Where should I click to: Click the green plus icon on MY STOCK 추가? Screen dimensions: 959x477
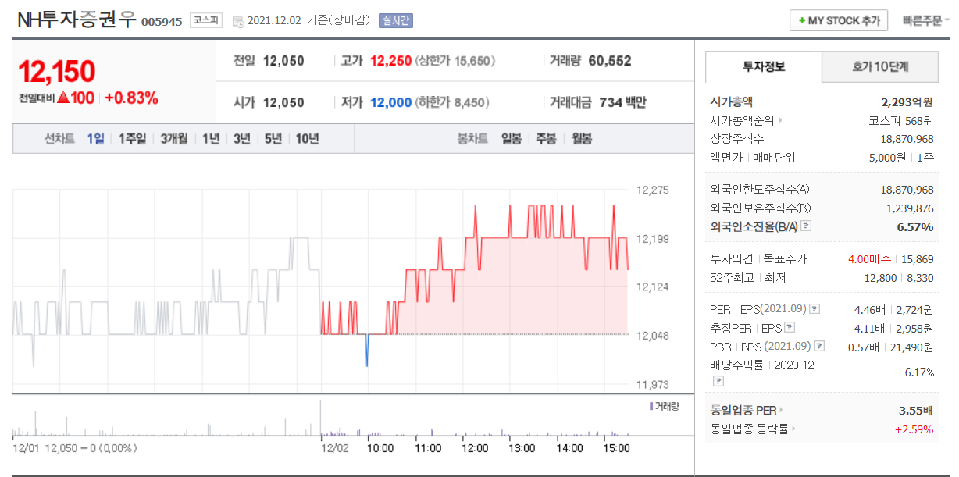tap(802, 21)
